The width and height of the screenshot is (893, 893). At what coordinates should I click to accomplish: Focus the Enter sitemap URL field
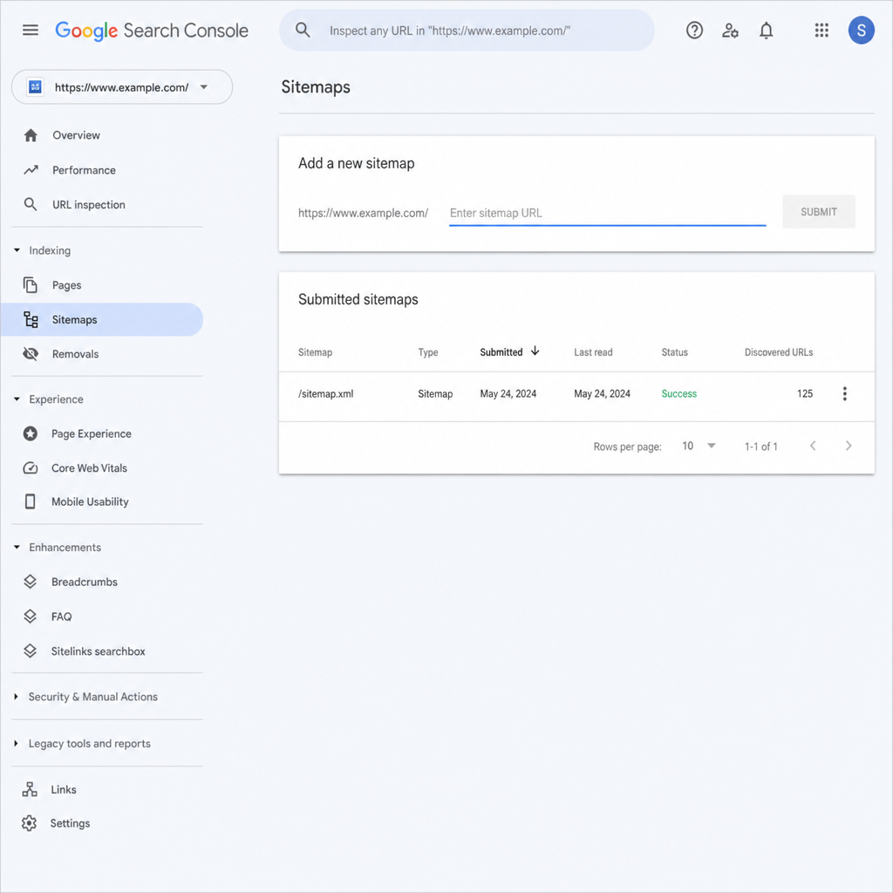click(x=607, y=213)
